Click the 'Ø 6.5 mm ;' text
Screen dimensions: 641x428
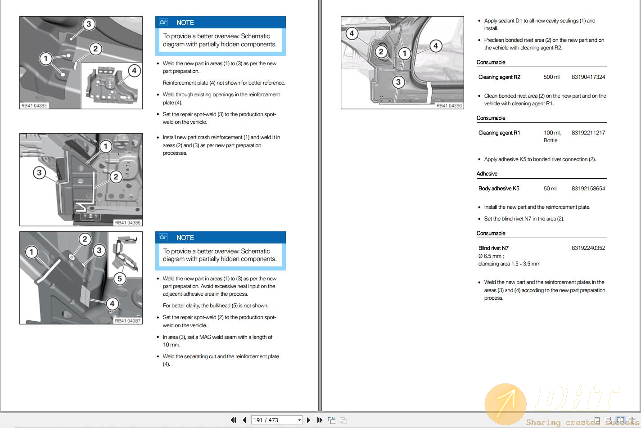click(x=491, y=256)
